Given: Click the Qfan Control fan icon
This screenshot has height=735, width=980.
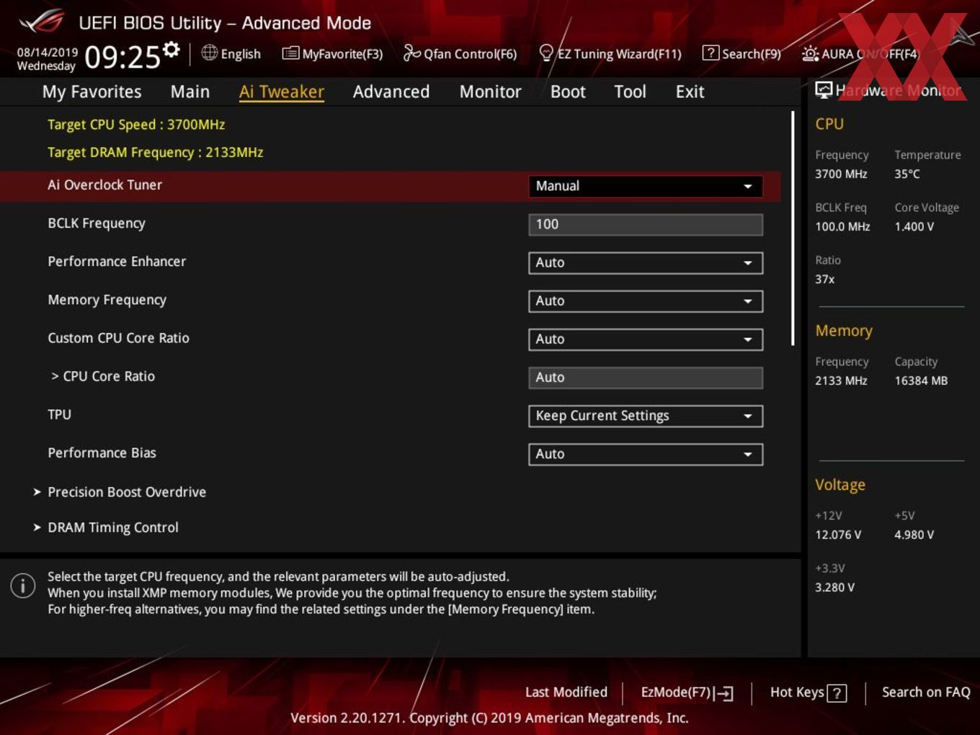Looking at the screenshot, I should coord(412,53).
